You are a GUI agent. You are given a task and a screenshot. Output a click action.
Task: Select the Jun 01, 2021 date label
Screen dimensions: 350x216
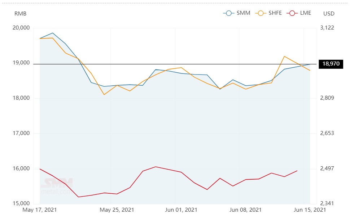coord(181,210)
